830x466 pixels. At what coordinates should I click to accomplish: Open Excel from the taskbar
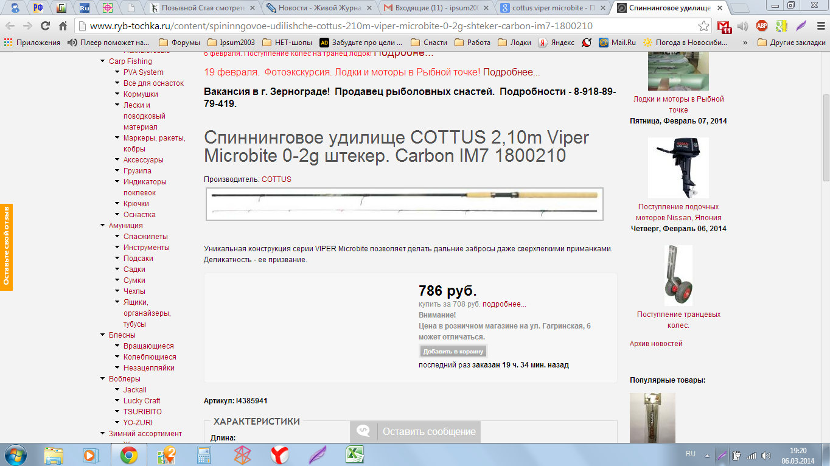355,454
